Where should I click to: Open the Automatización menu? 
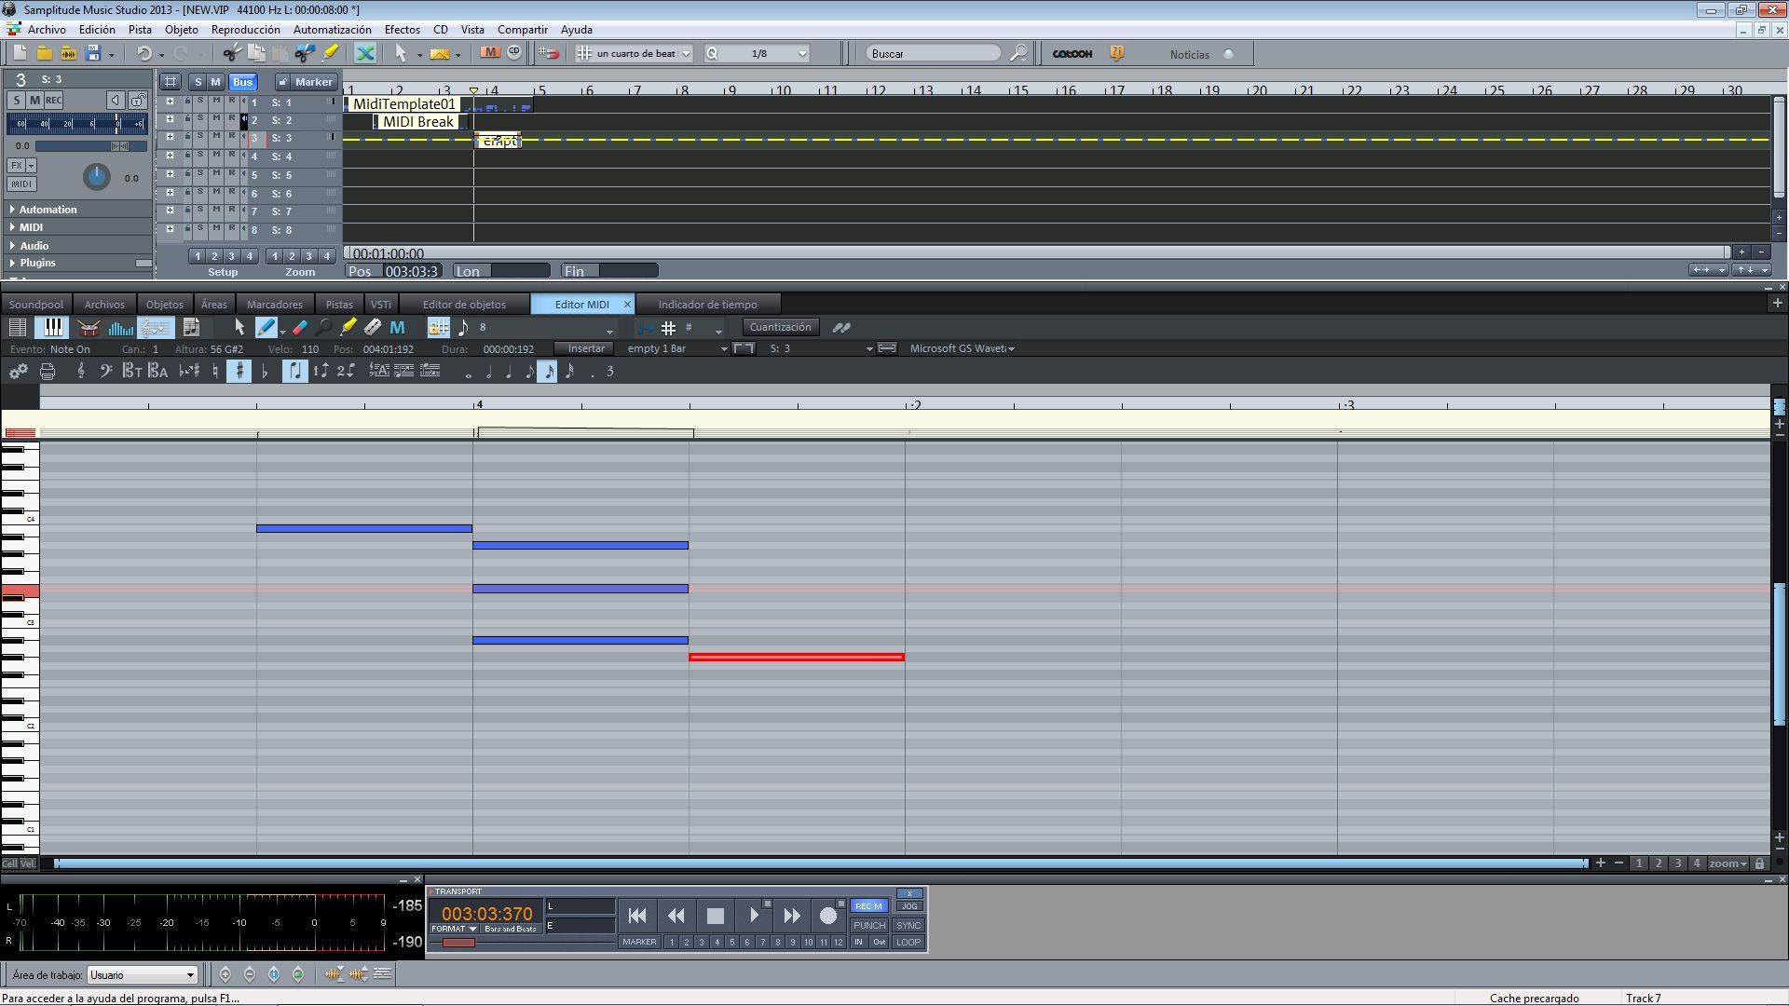pos(332,30)
